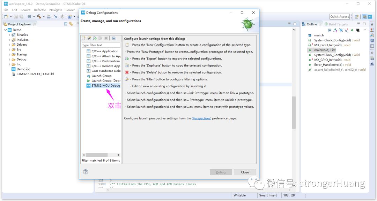Click the Duplicate configuration icon
Screen dimensions: 377x201
[x=100, y=38]
